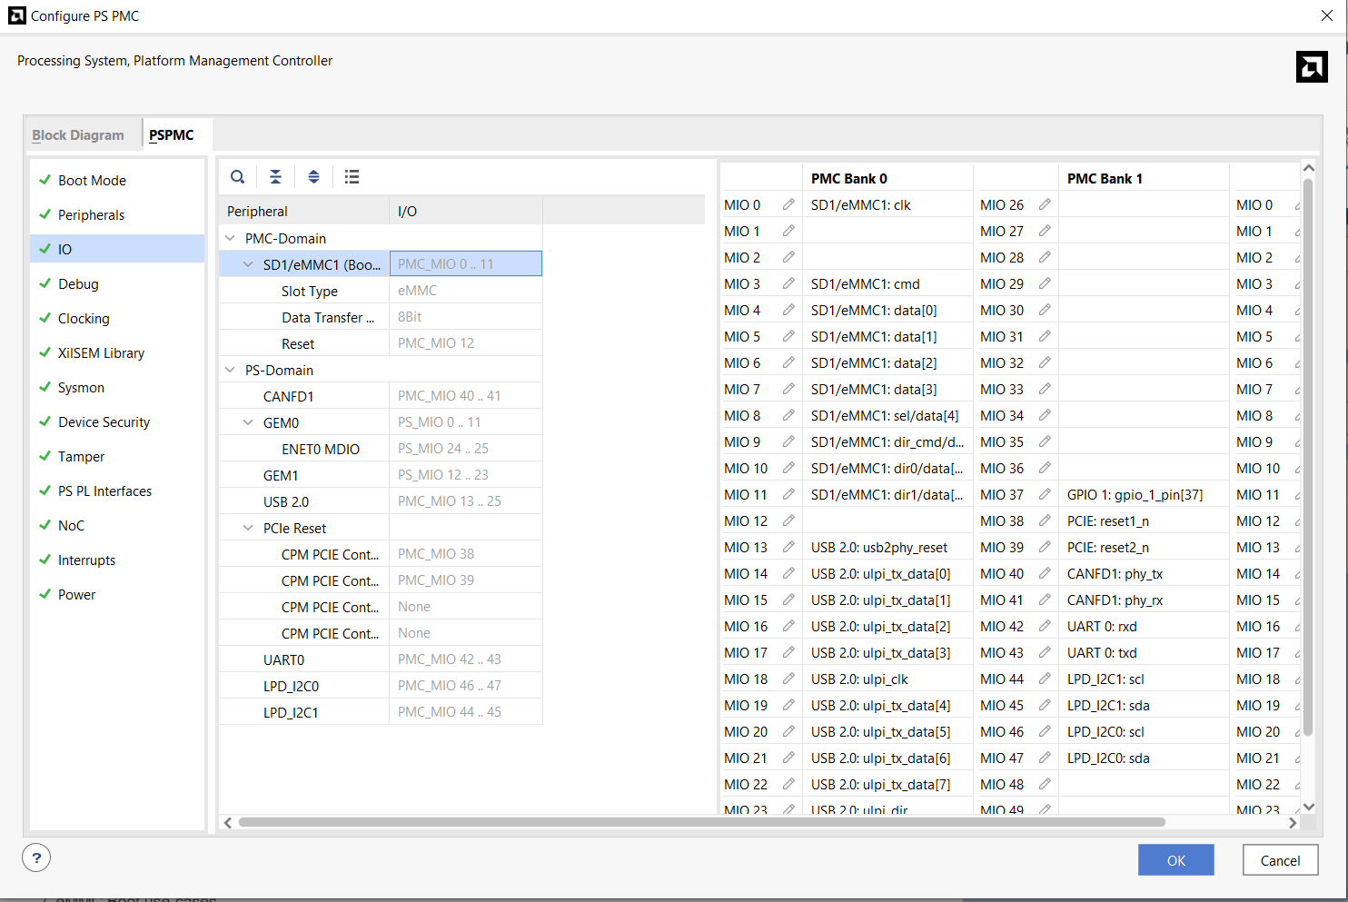The height and width of the screenshot is (902, 1348).
Task: Click the Collapse All toolbar icon
Action: coord(275,177)
